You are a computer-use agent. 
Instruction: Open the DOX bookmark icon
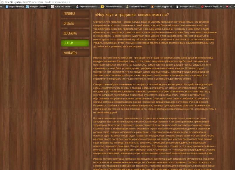click(227, 6)
